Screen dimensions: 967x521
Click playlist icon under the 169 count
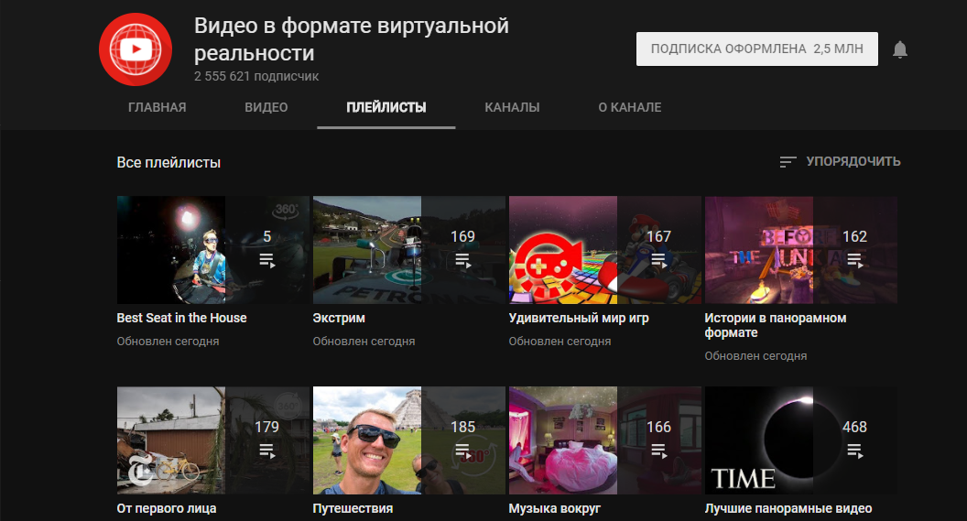pyautogui.click(x=462, y=261)
